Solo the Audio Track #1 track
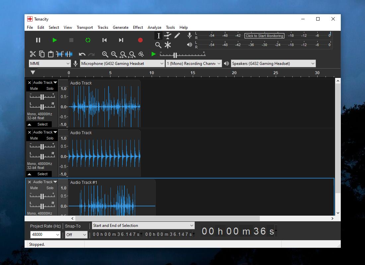Viewport: 365px width, 265px height. pos(50,188)
